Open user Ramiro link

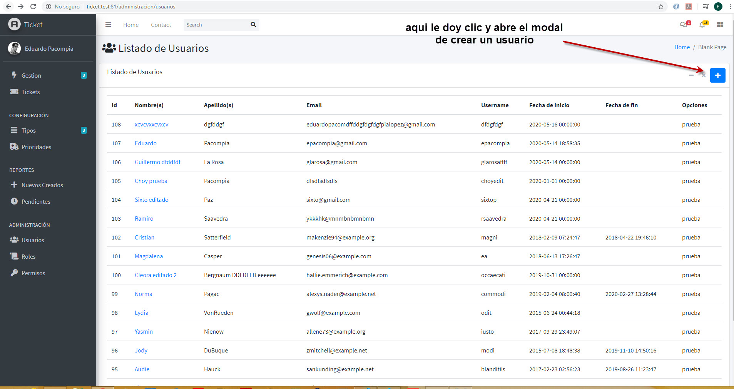tap(144, 219)
